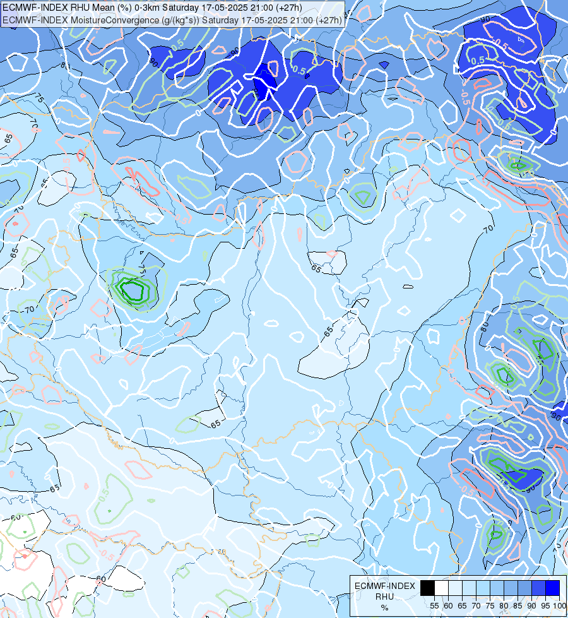Viewport: 568px width, 618px height.
Task: Click the white 55-60 legend swatch
Action: coord(442,588)
